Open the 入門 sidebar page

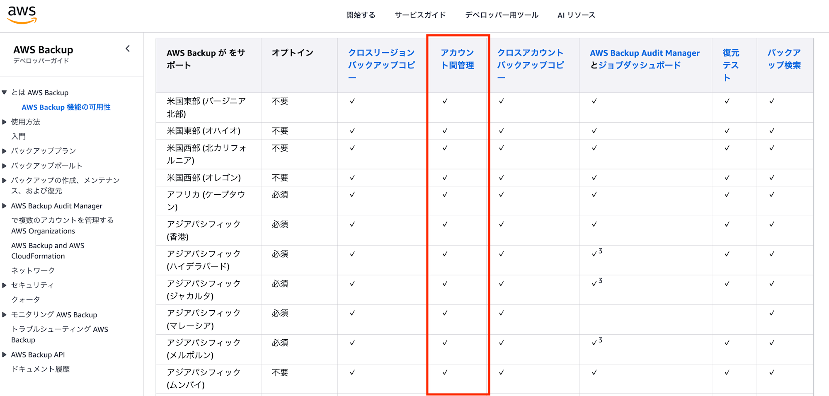coord(19,136)
